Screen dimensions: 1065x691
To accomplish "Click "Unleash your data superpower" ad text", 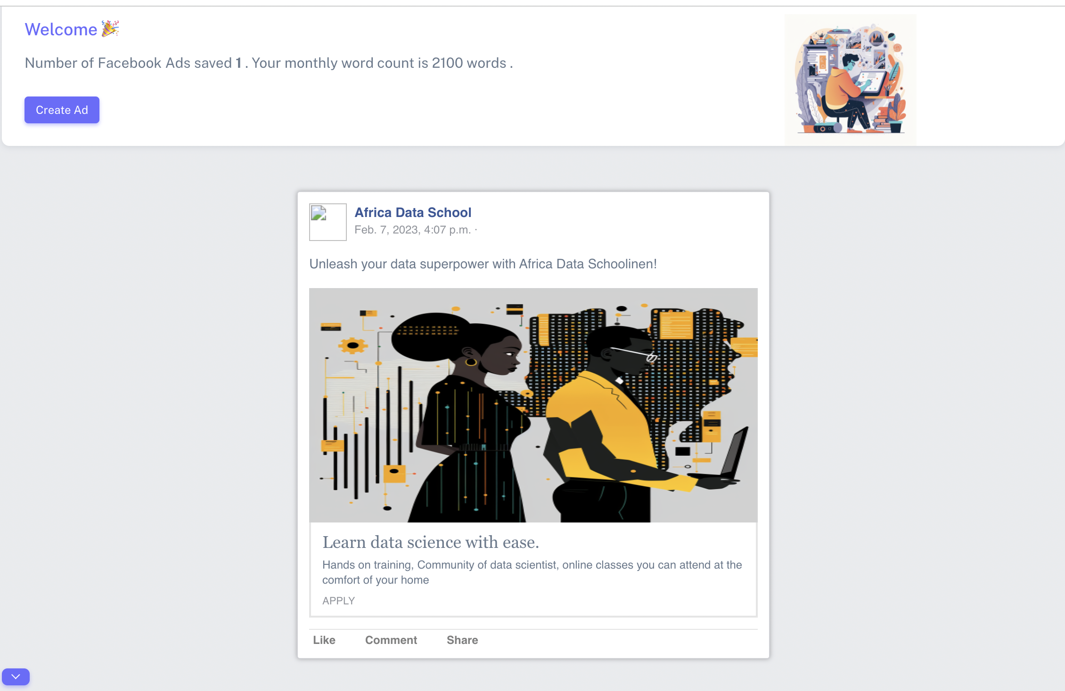I will coord(483,264).
